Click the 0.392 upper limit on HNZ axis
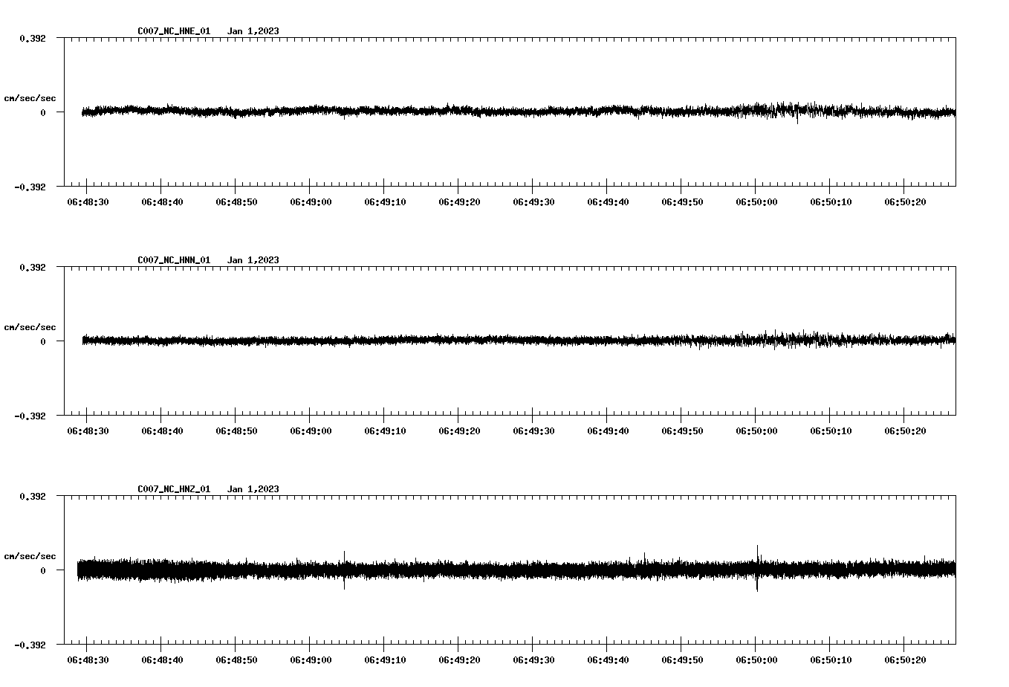 coord(33,496)
